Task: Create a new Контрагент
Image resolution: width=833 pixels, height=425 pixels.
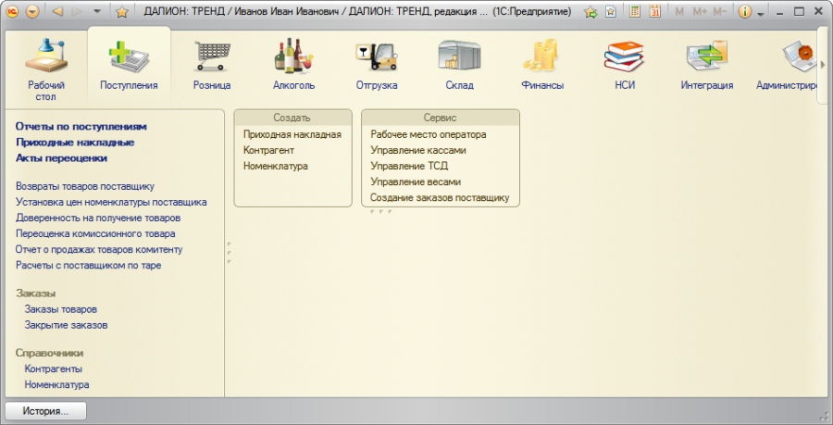Action: (268, 150)
